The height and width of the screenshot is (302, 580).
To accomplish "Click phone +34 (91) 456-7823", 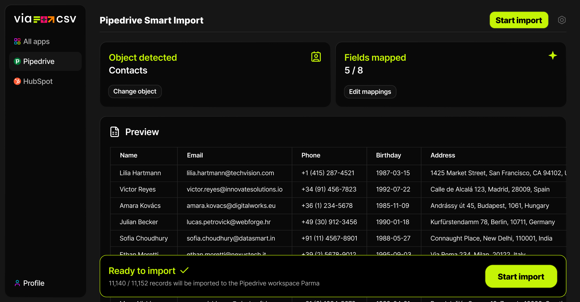I will 329,189.
